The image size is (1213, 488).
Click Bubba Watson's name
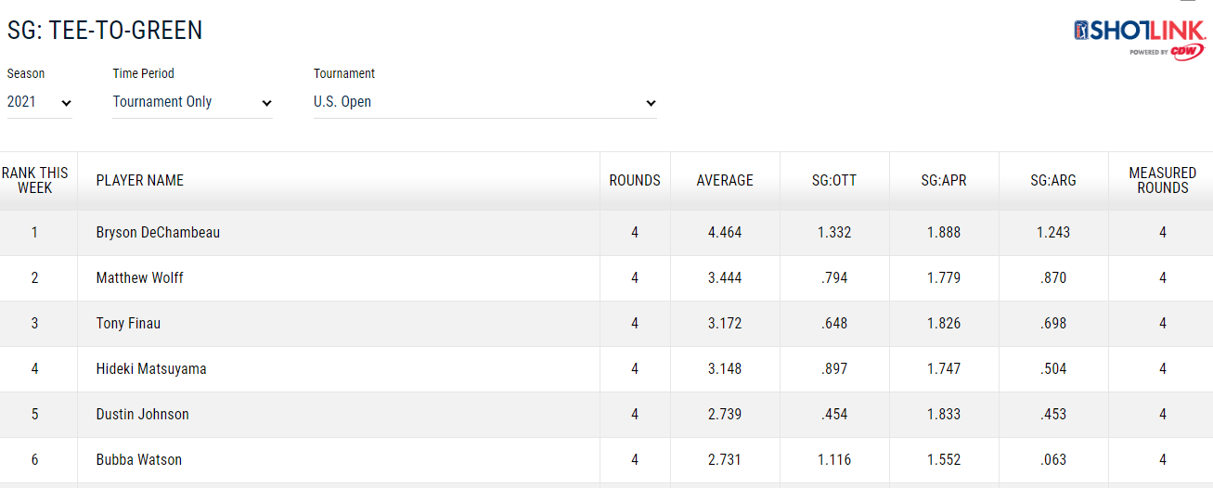tap(139, 460)
